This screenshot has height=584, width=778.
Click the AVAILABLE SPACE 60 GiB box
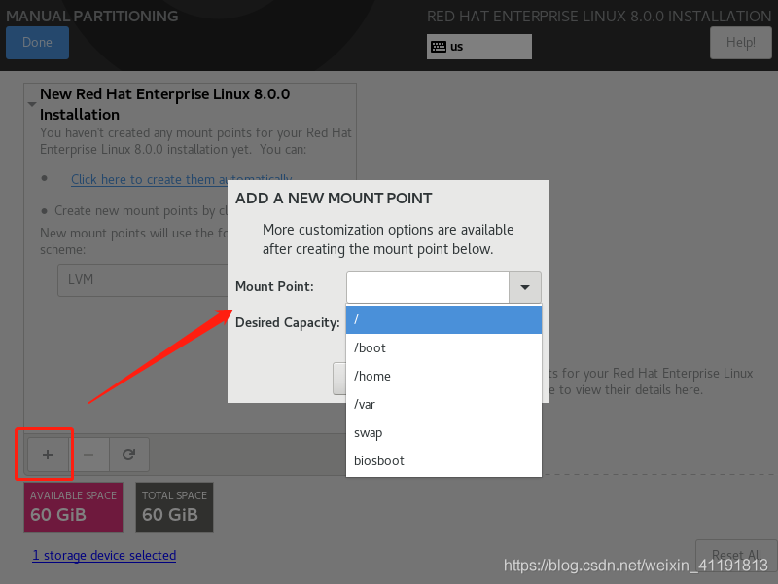74,507
